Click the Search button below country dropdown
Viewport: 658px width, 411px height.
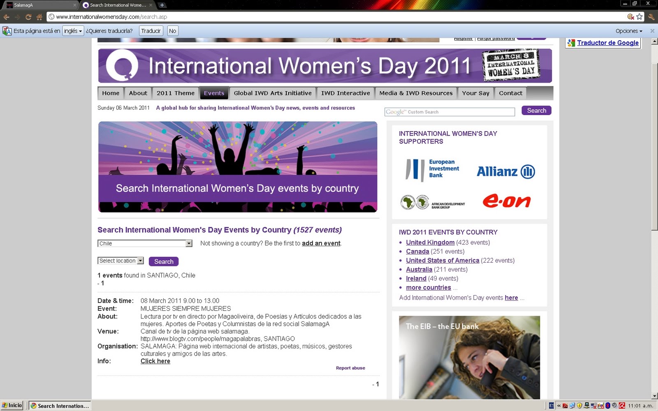click(164, 261)
